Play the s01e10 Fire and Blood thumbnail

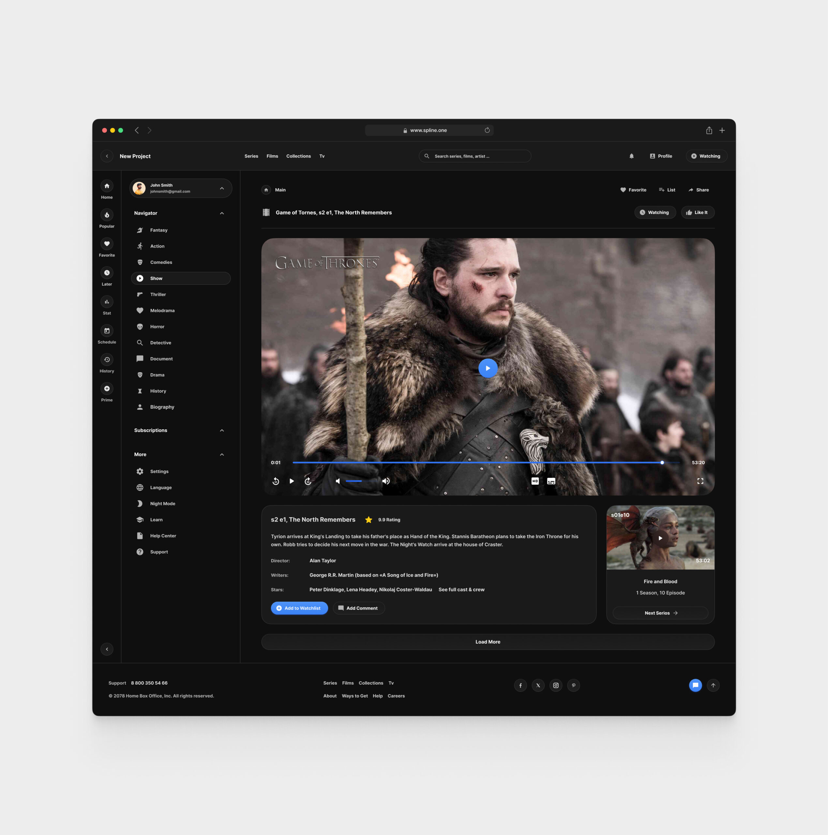pos(660,538)
